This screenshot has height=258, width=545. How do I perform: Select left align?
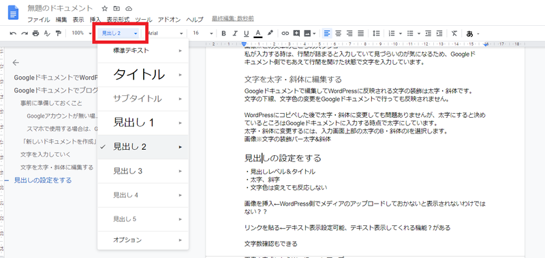(327, 33)
